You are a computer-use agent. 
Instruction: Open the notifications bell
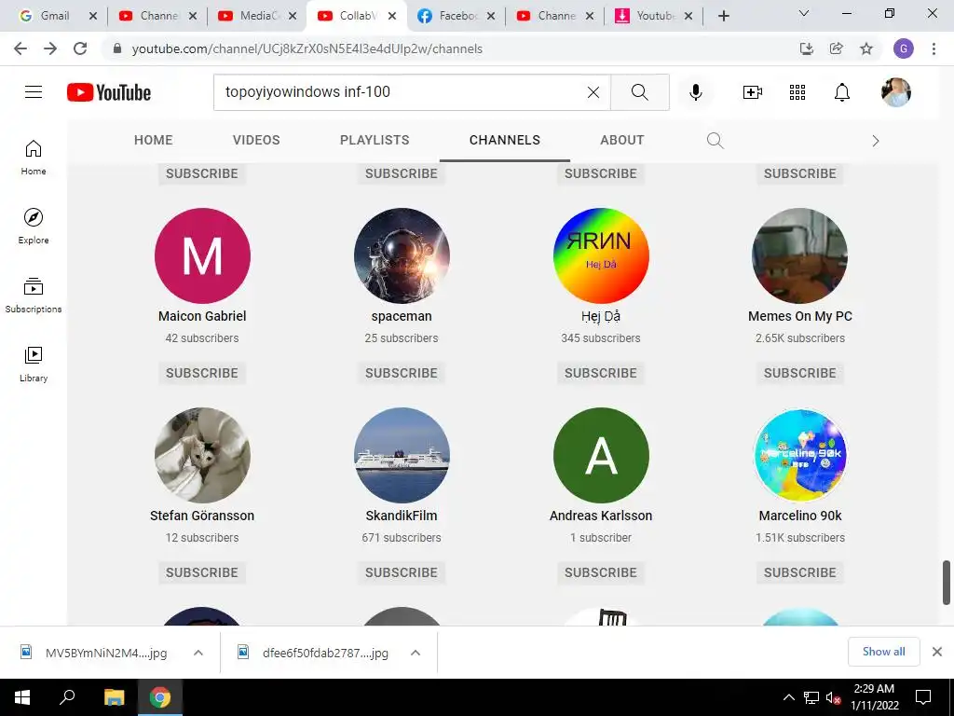click(842, 92)
